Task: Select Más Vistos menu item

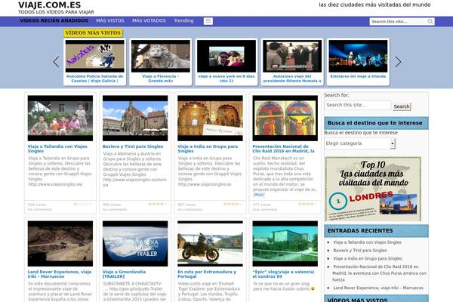Action: tap(109, 21)
